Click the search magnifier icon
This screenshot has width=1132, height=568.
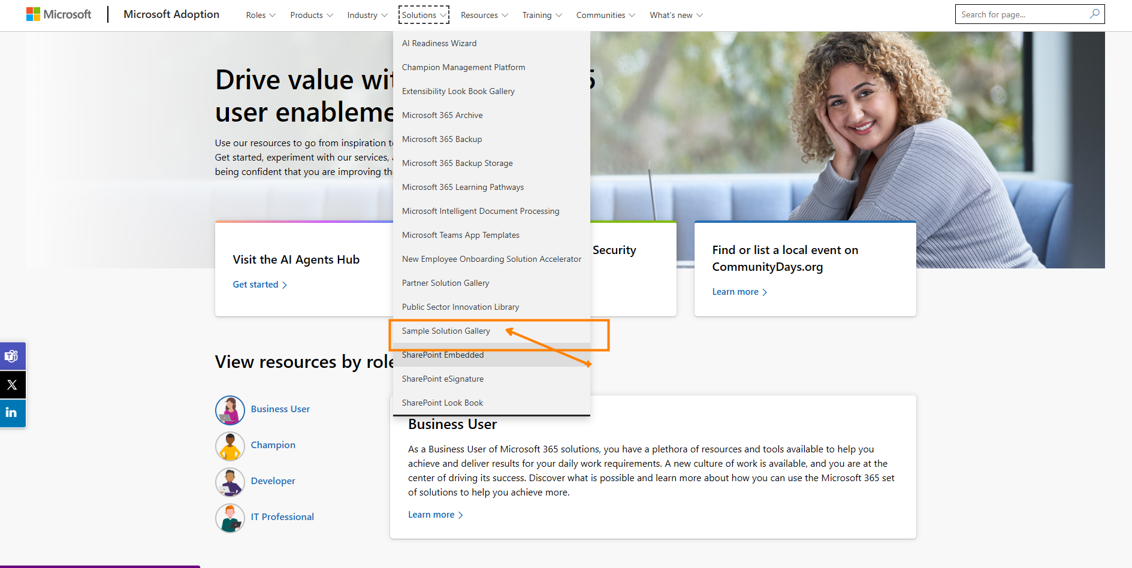1094,14
